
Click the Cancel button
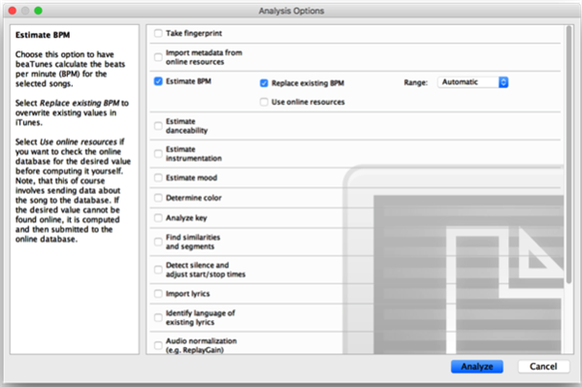click(x=543, y=367)
